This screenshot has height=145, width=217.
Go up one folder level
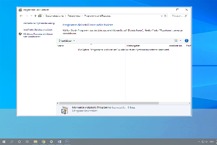click(x=35, y=16)
